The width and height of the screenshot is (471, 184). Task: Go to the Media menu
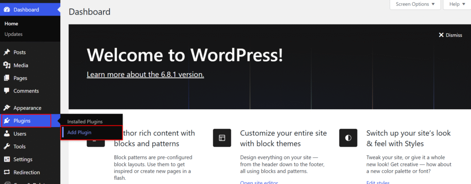(x=30, y=65)
